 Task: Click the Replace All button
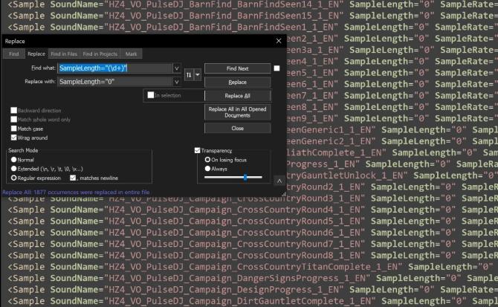[x=237, y=96]
